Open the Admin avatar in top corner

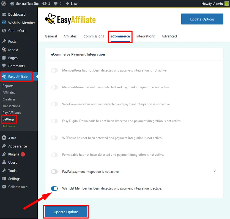[x=226, y=4]
